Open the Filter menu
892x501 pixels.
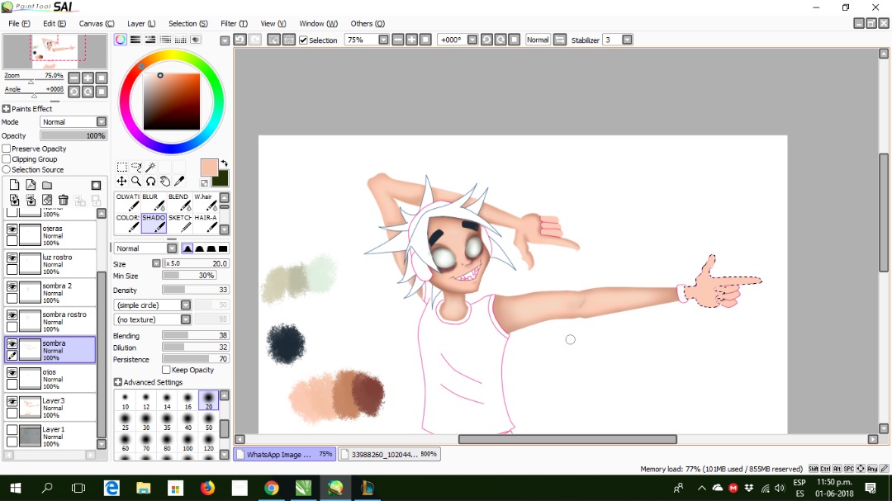pos(234,23)
